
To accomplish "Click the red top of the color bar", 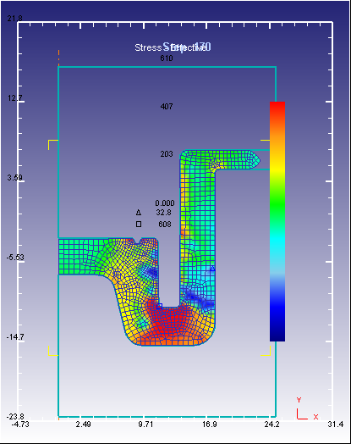I will coord(277,110).
